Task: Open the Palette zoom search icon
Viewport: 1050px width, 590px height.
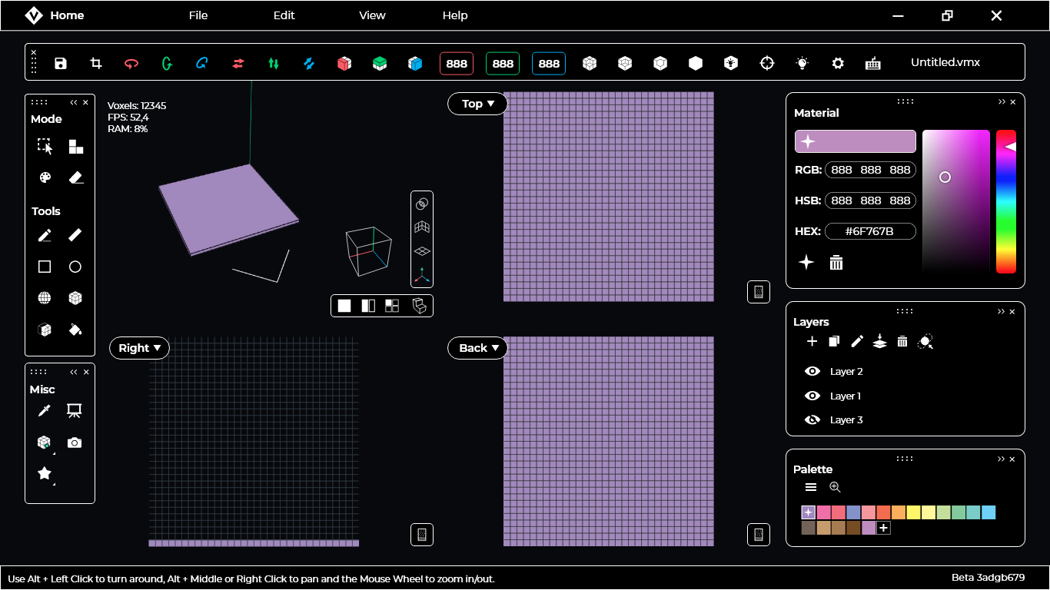Action: coord(835,486)
